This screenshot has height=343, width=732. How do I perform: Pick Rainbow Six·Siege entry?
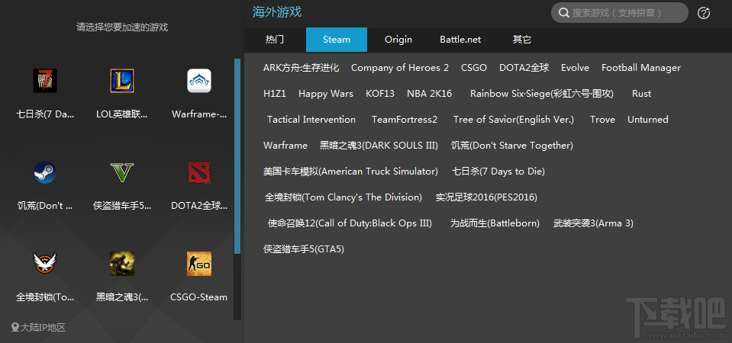[541, 94]
